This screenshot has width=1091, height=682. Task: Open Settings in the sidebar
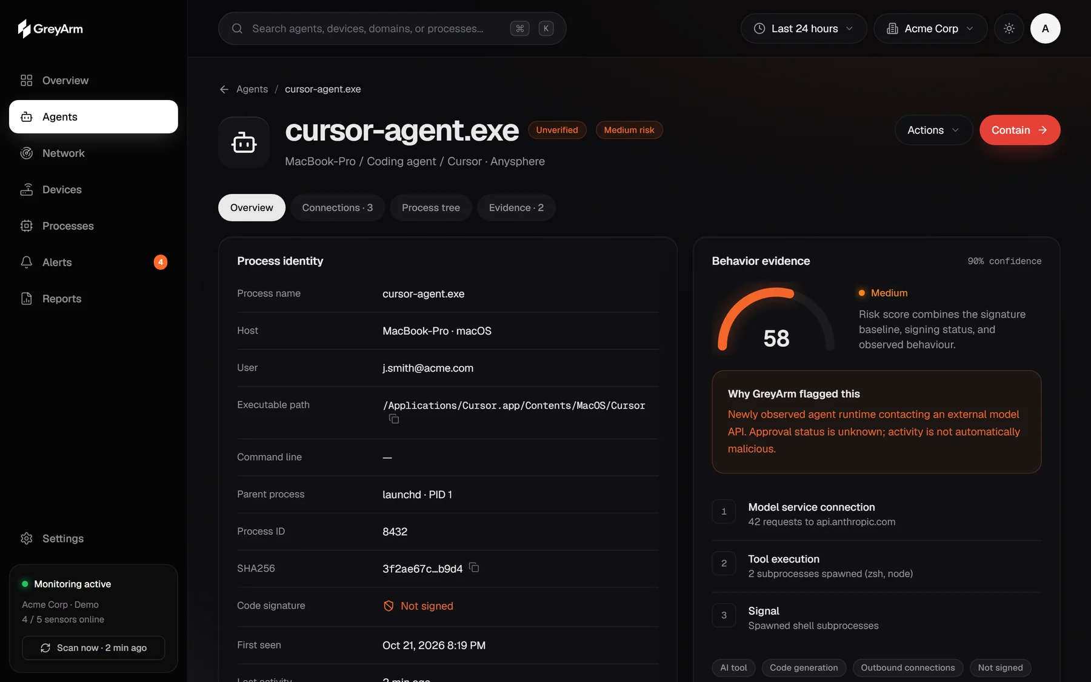pyautogui.click(x=93, y=538)
